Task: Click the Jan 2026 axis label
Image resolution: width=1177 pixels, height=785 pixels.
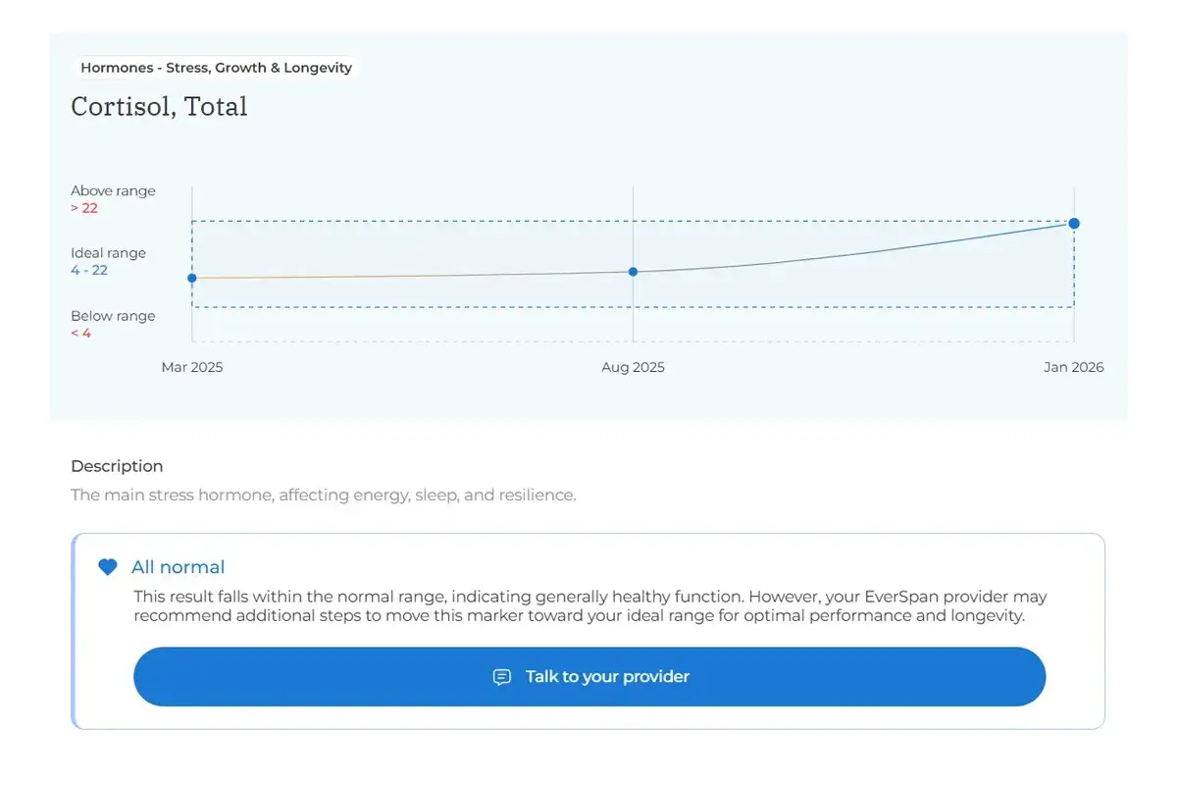Action: pyautogui.click(x=1073, y=367)
